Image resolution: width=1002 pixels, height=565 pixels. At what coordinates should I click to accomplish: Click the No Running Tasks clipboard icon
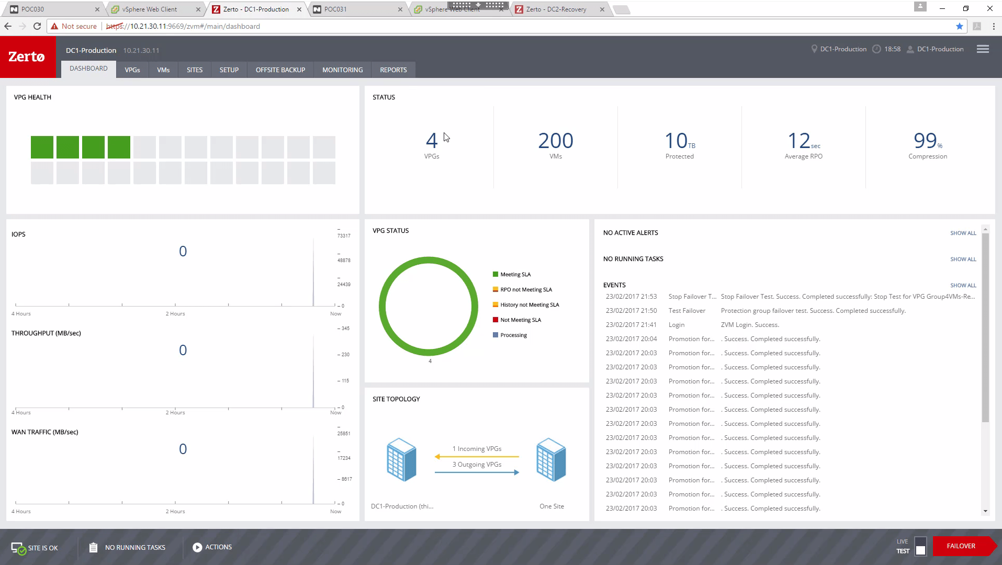93,547
